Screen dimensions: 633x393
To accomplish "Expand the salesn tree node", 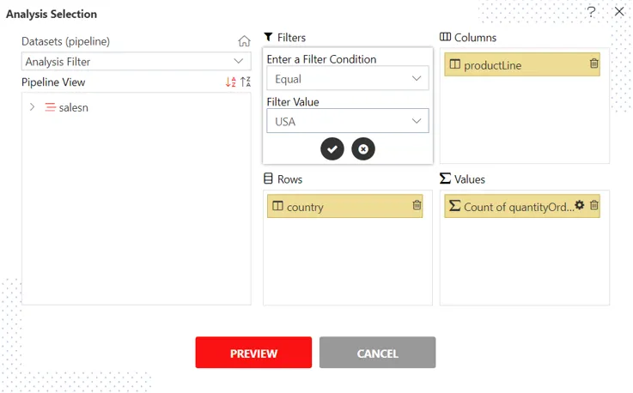I will (x=33, y=107).
